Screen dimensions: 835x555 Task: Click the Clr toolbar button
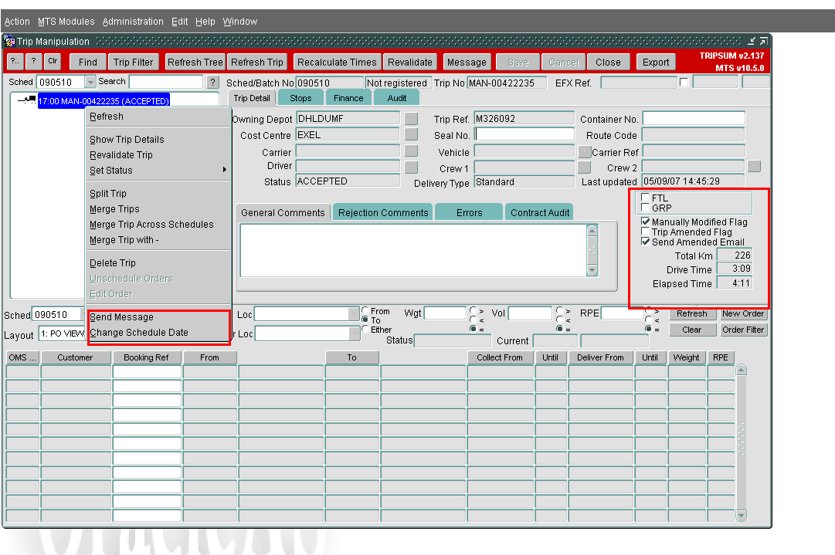(53, 62)
